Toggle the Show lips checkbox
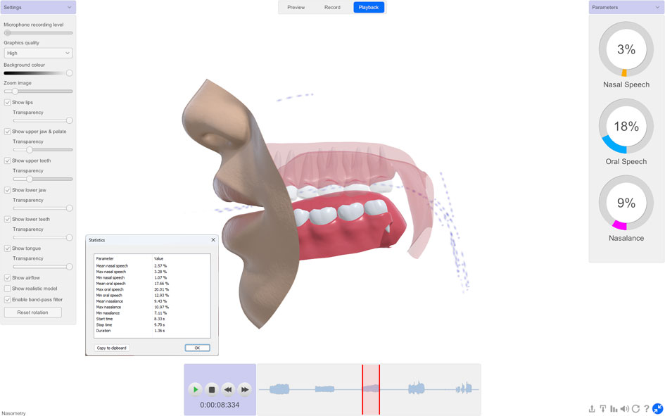 pyautogui.click(x=7, y=102)
